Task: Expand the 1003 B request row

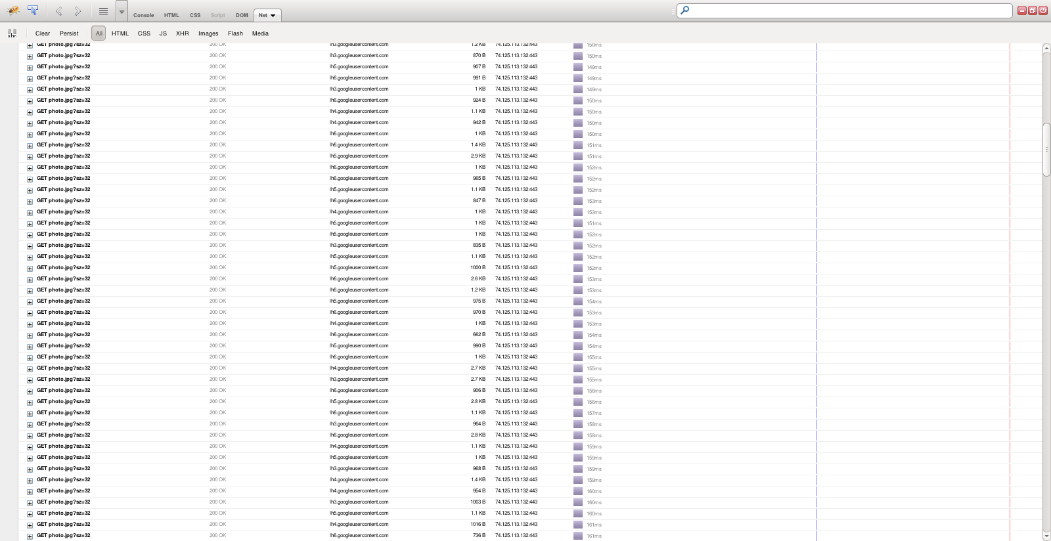Action: pyautogui.click(x=30, y=503)
